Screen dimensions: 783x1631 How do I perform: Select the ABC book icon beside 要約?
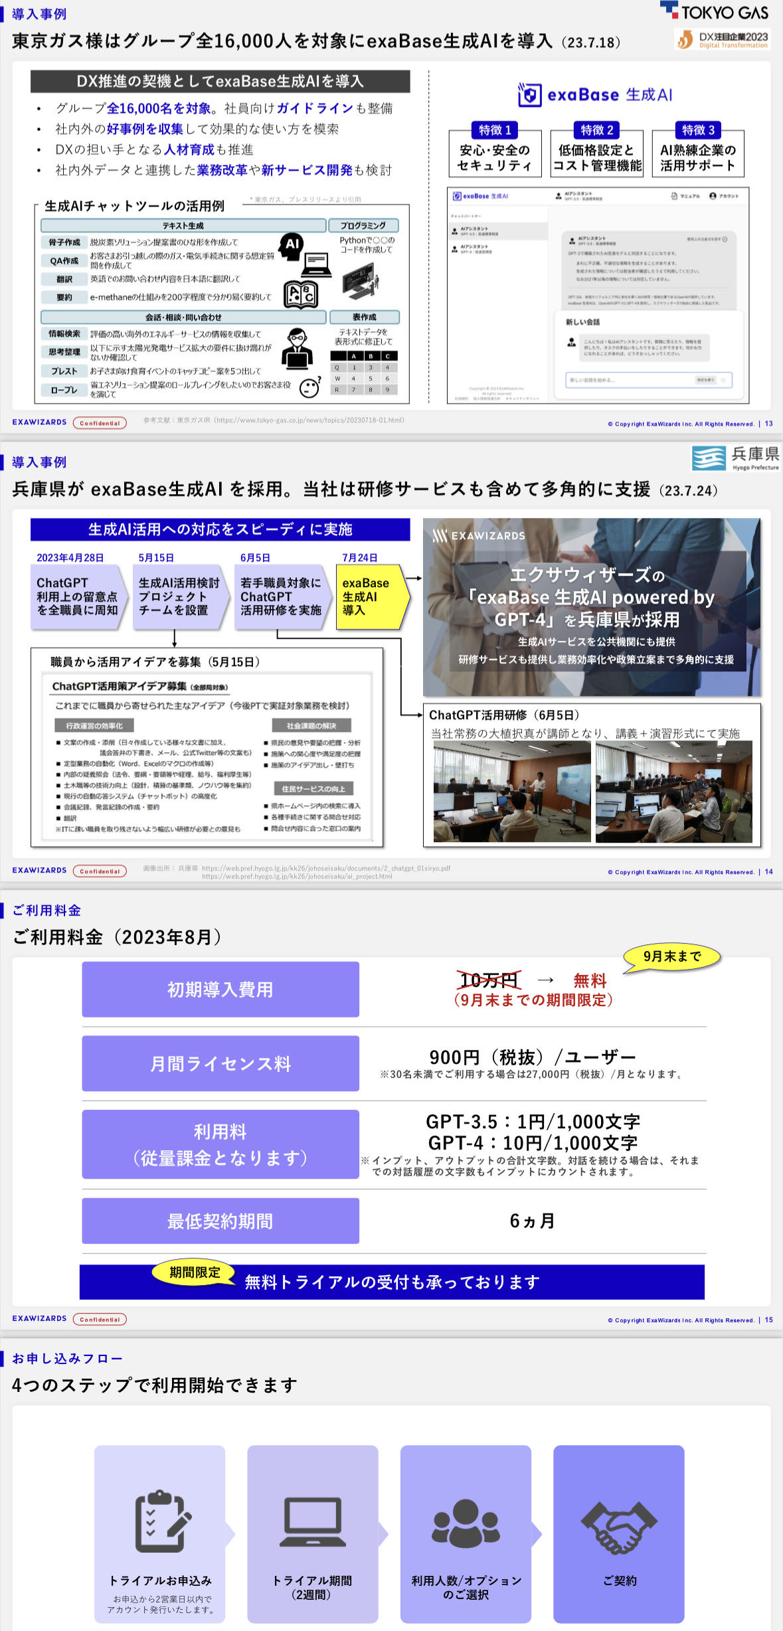301,294
